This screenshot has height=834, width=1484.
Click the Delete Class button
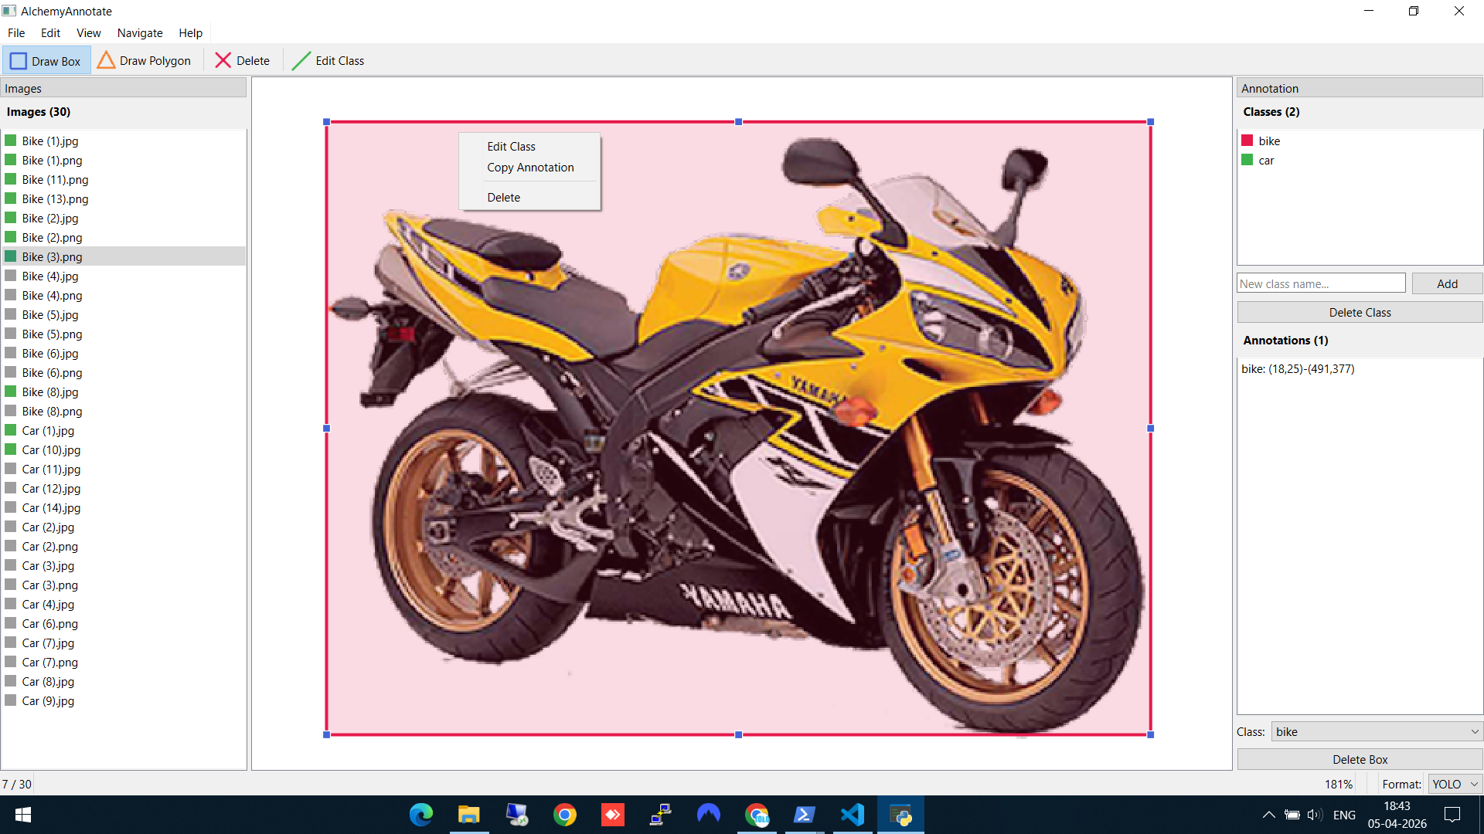(1360, 312)
